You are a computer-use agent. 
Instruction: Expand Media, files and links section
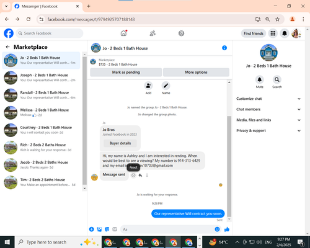pos(268,120)
